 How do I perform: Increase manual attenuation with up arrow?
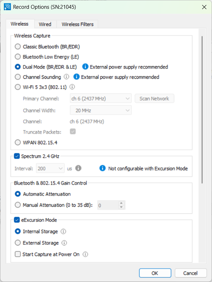(121, 203)
